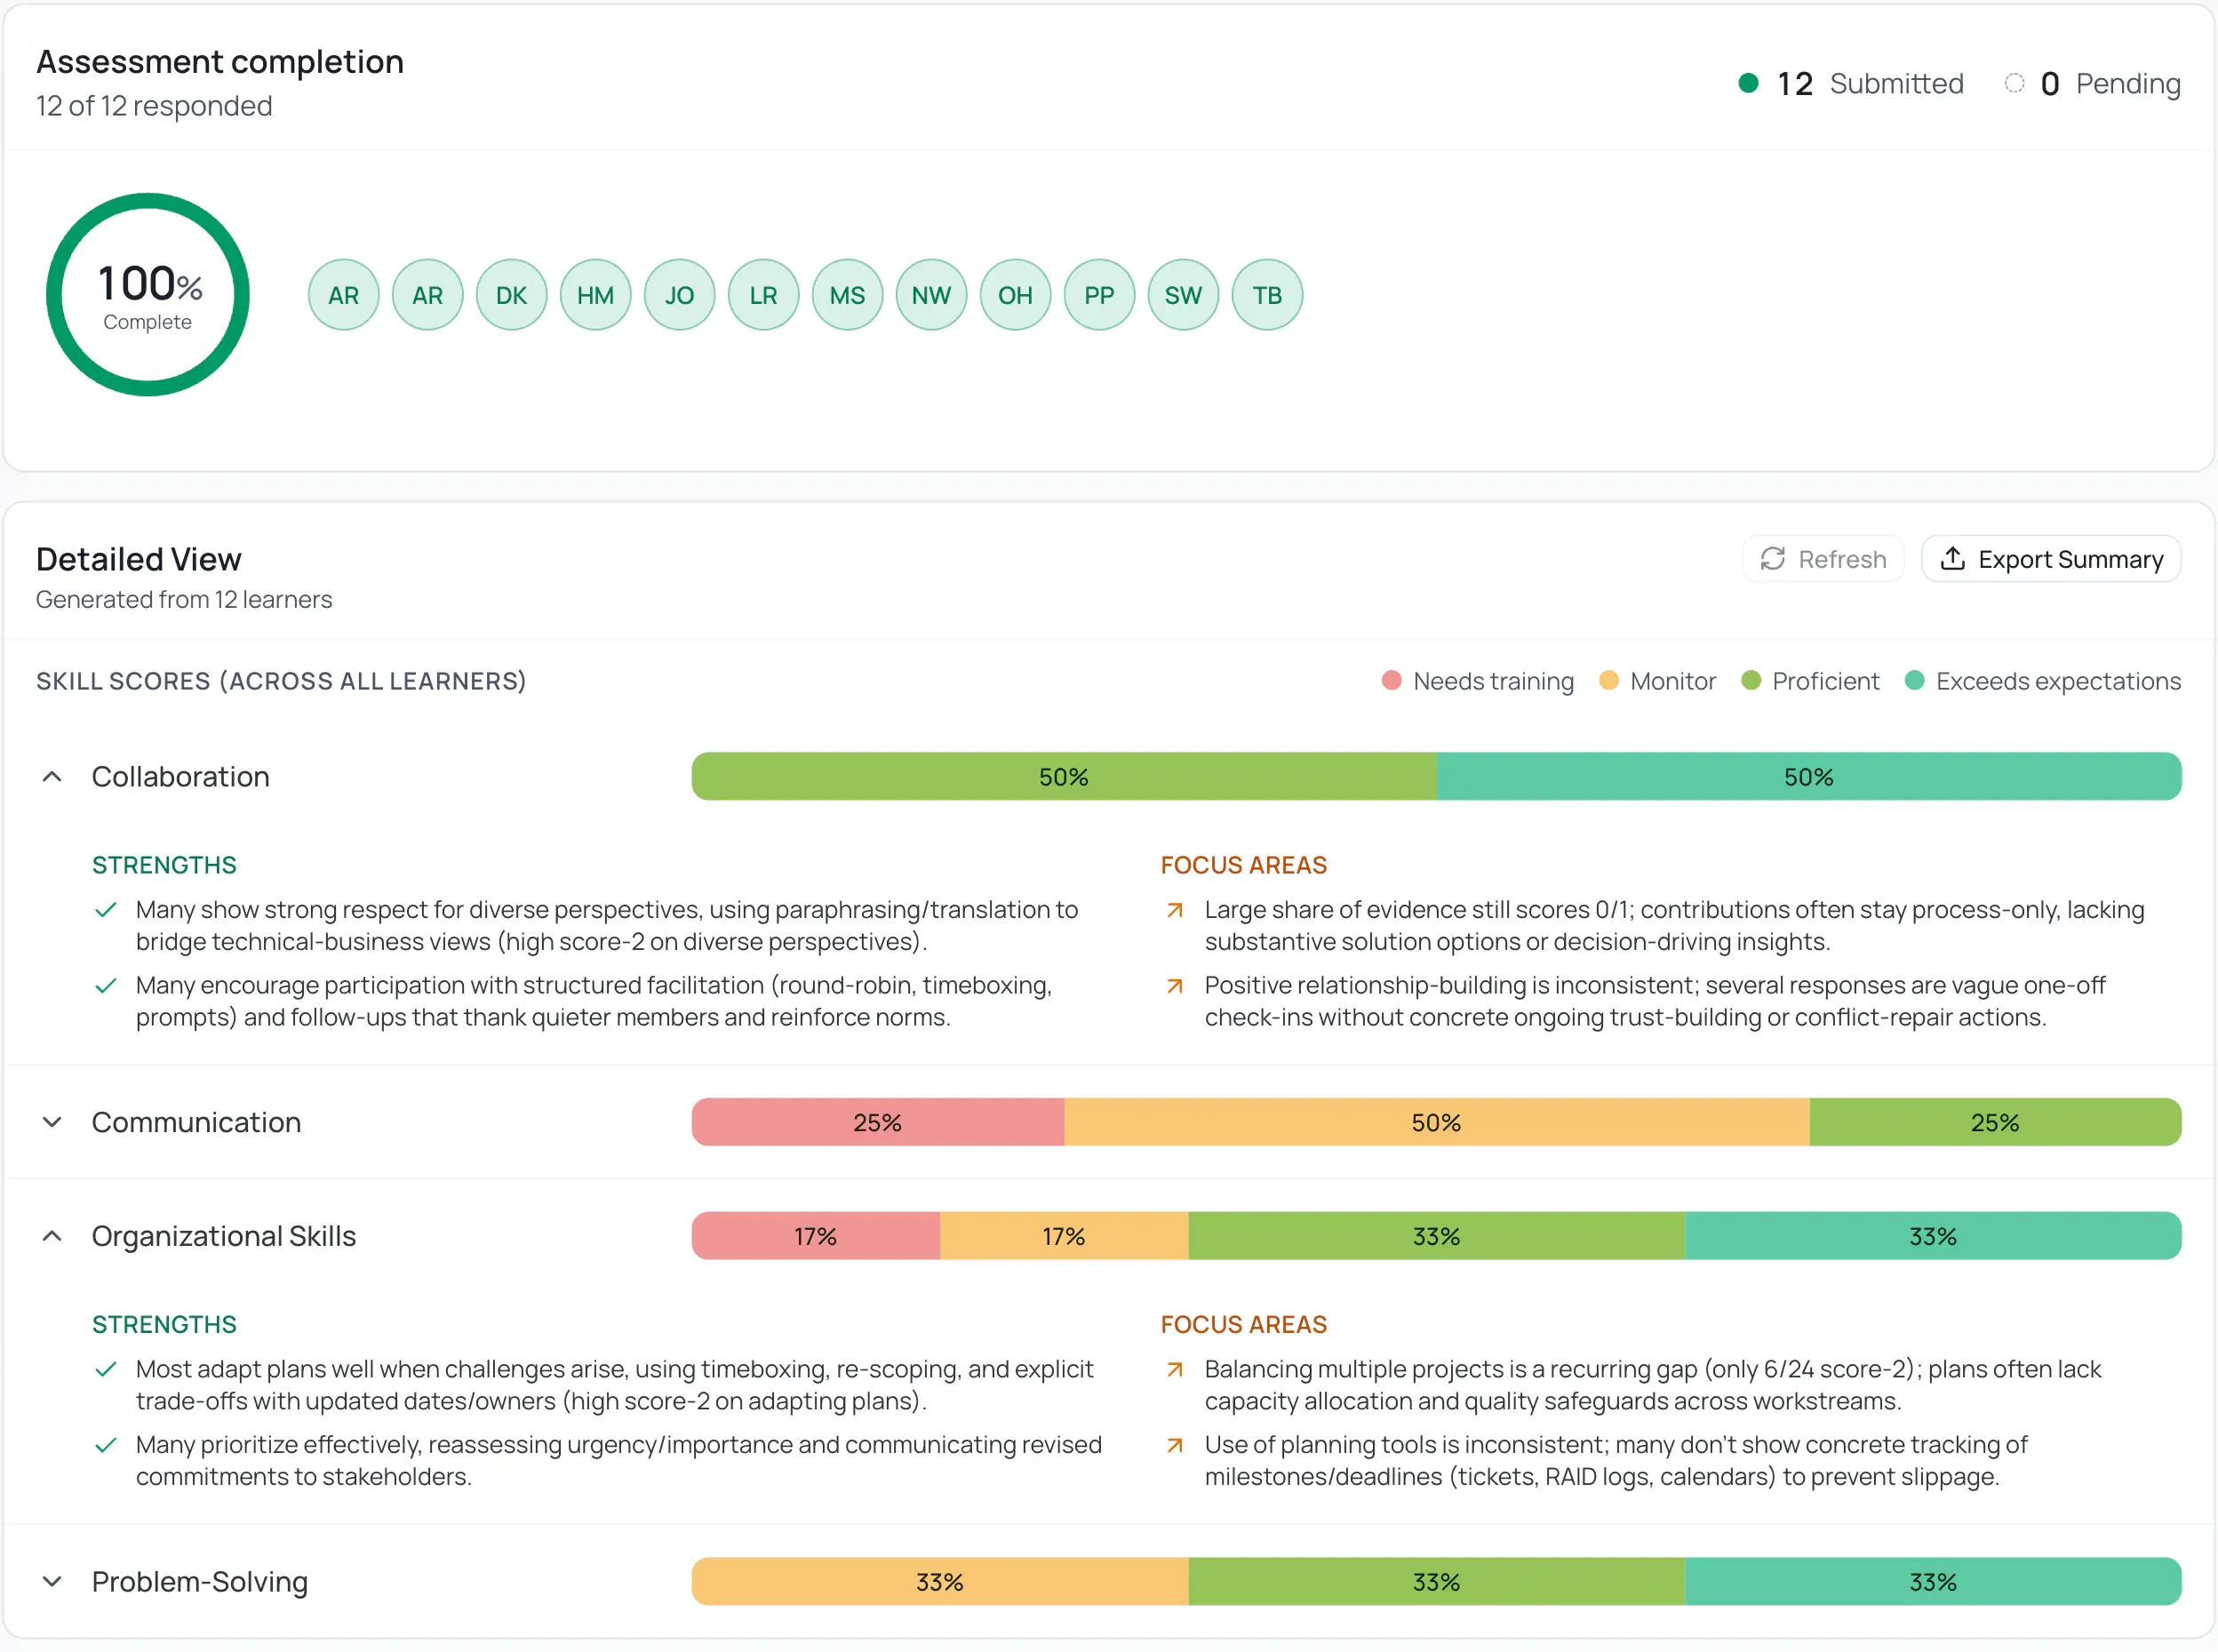Click the Problem-Solving skill title
Image resolution: width=2218 pixels, height=1652 pixels.
pos(200,1582)
